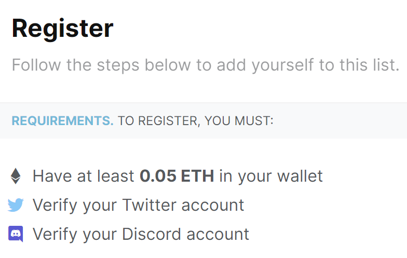Click the 'Follow the steps below' subtitle

click(x=206, y=65)
